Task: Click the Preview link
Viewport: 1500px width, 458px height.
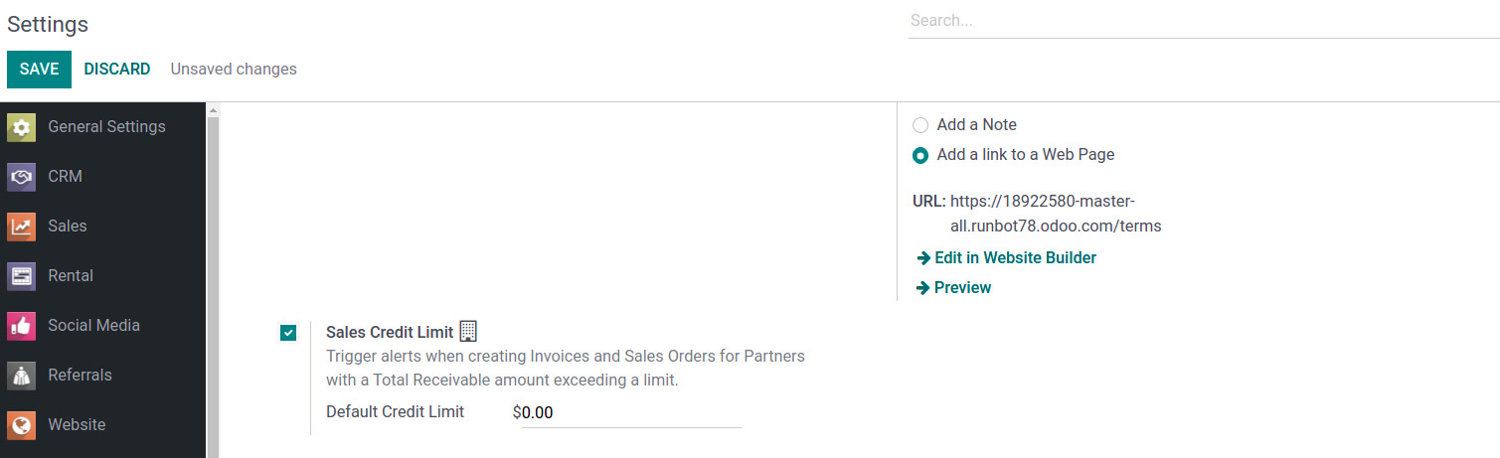Action: click(x=954, y=288)
